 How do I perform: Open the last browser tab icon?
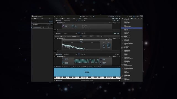pos(142,18)
